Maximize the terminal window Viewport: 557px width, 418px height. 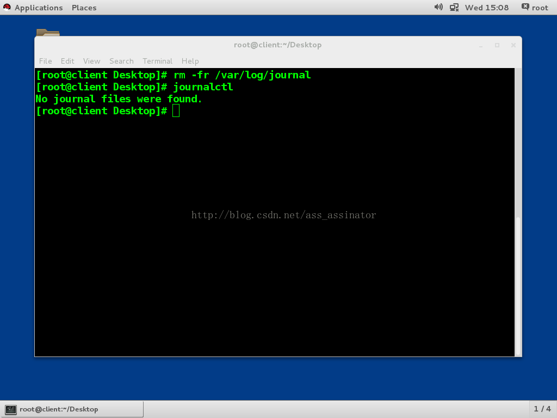pyautogui.click(x=497, y=45)
